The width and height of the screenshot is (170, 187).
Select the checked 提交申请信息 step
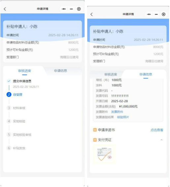tap(22, 81)
